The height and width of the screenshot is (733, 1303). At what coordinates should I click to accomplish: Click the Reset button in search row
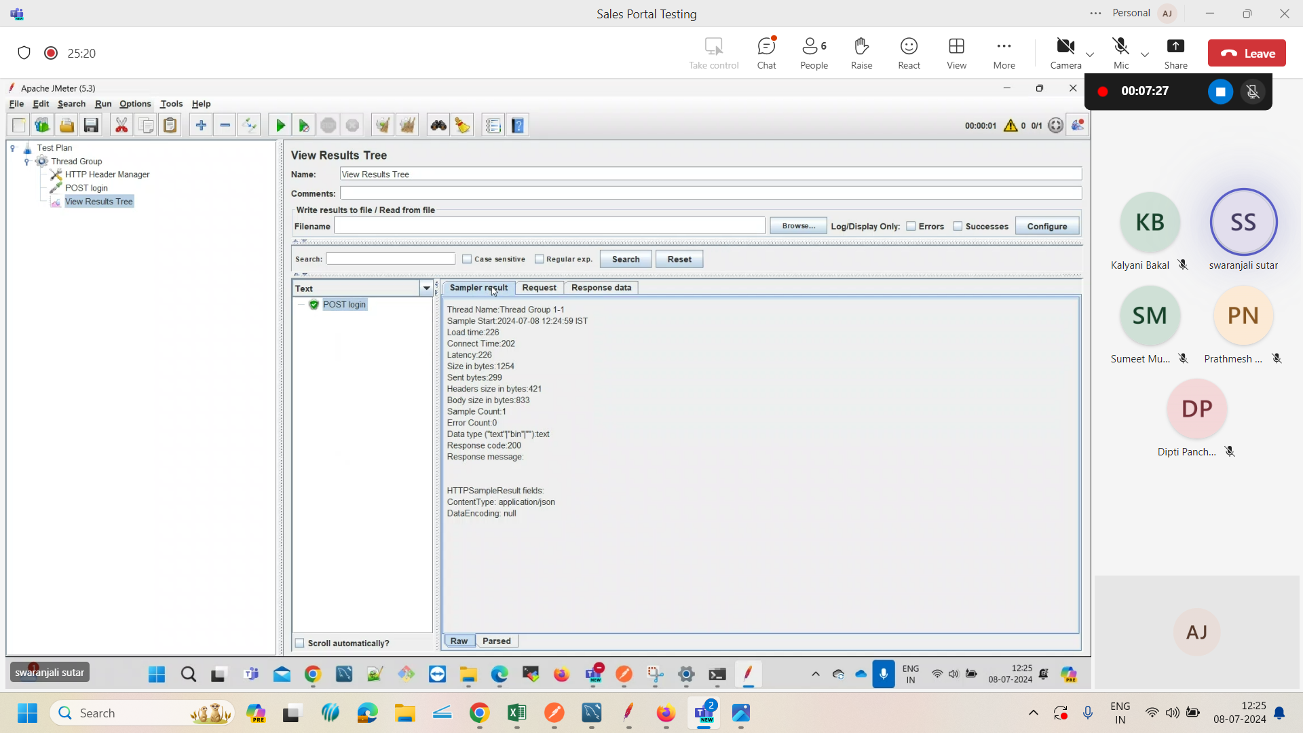pyautogui.click(x=679, y=259)
